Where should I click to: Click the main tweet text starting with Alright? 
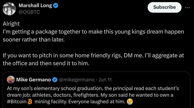[11, 24]
